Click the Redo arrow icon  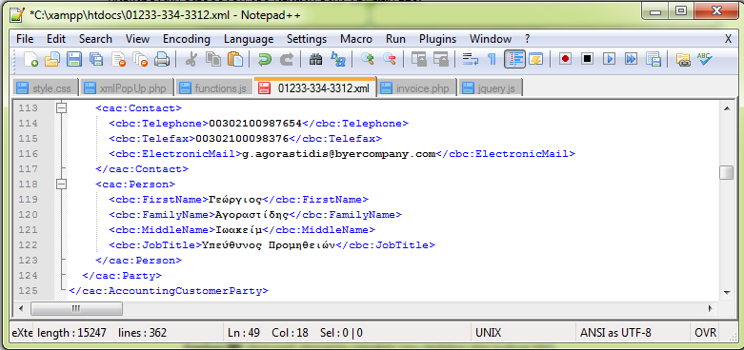point(287,59)
